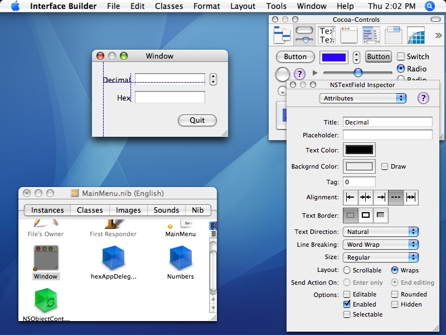Click the Title field containing Decimal
Image resolution: width=446 pixels, height=335 pixels.
pyautogui.click(x=387, y=122)
